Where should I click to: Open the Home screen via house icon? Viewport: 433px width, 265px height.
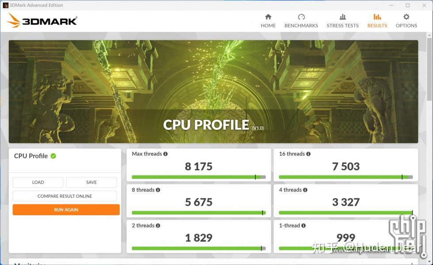tap(268, 20)
